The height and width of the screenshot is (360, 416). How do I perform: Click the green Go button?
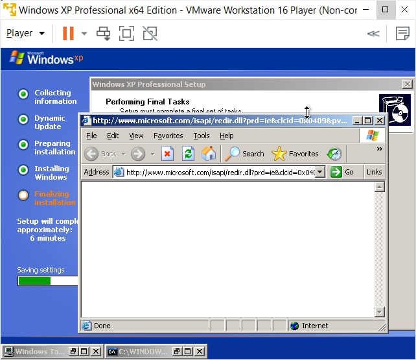pos(341,172)
